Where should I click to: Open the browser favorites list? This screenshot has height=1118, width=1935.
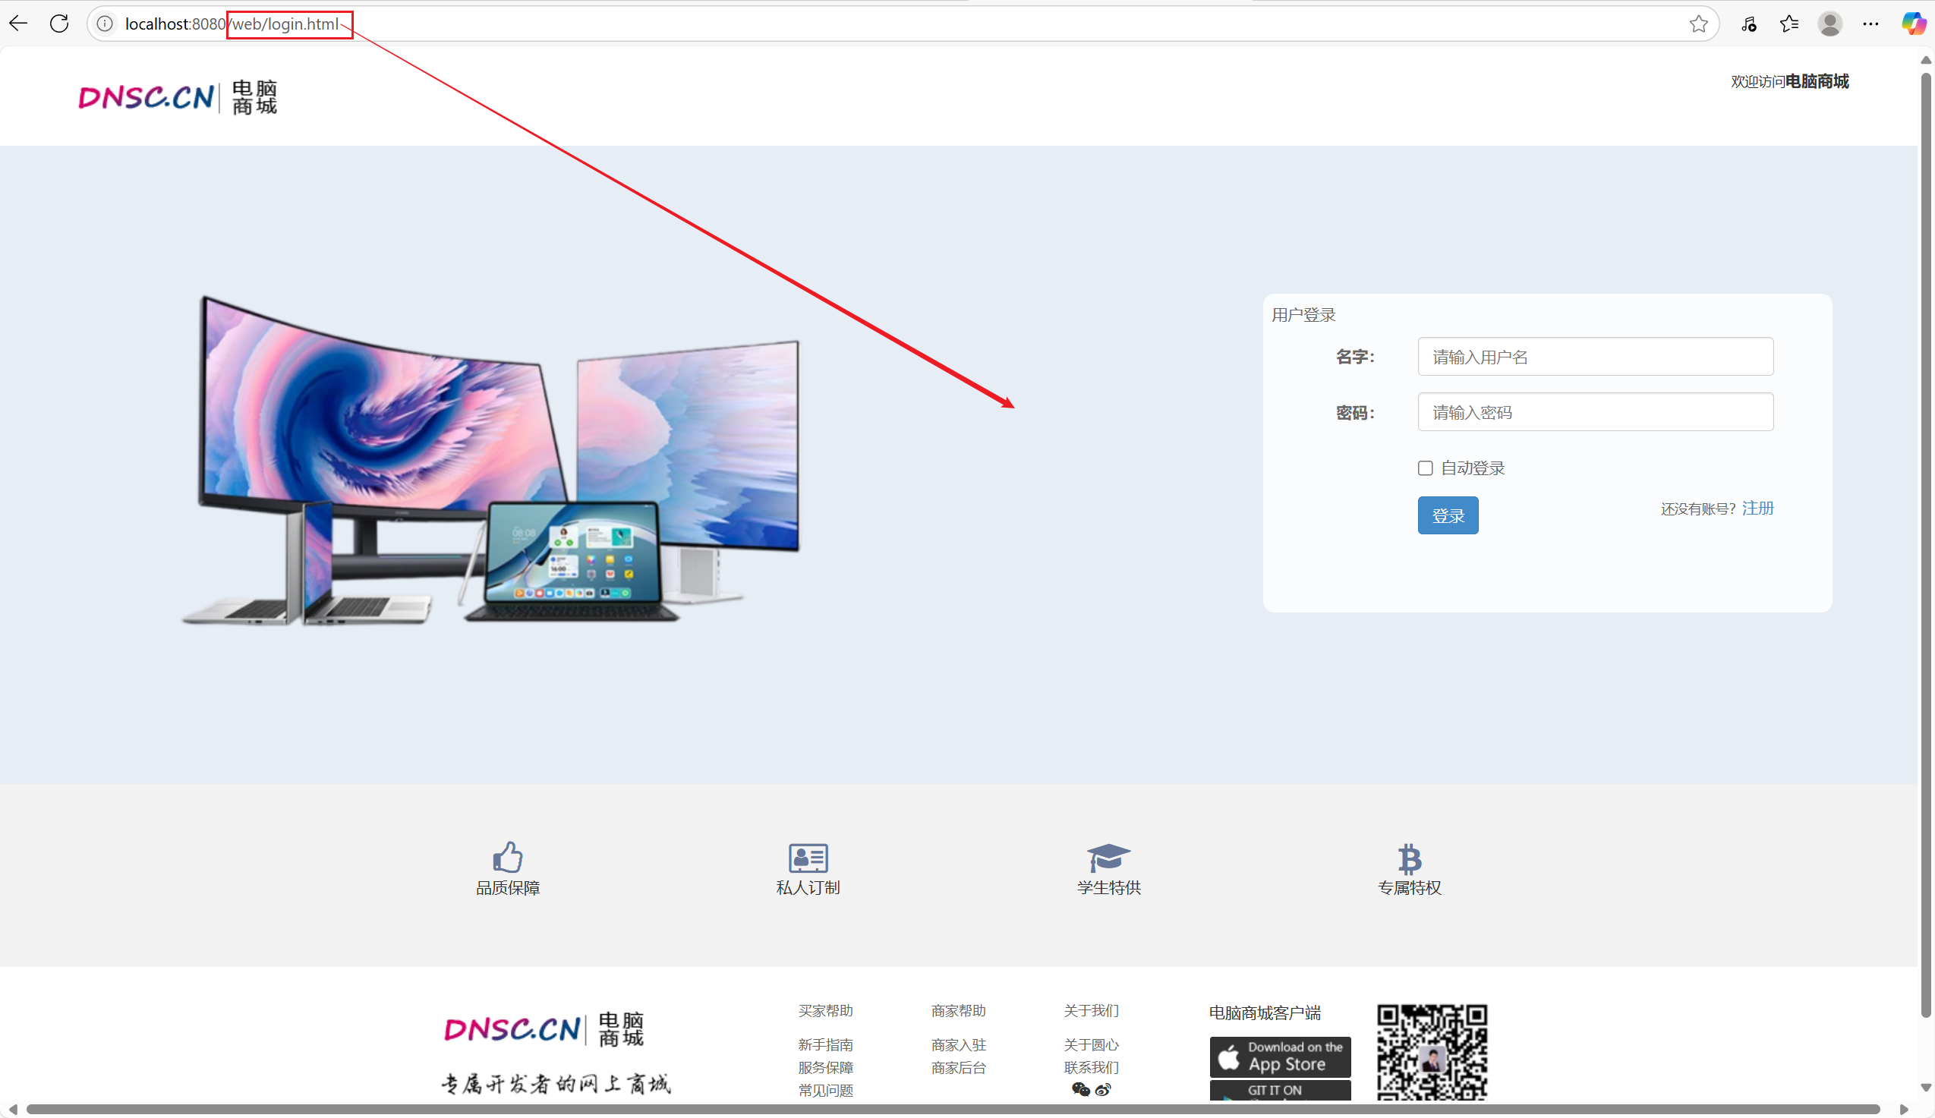tap(1789, 24)
